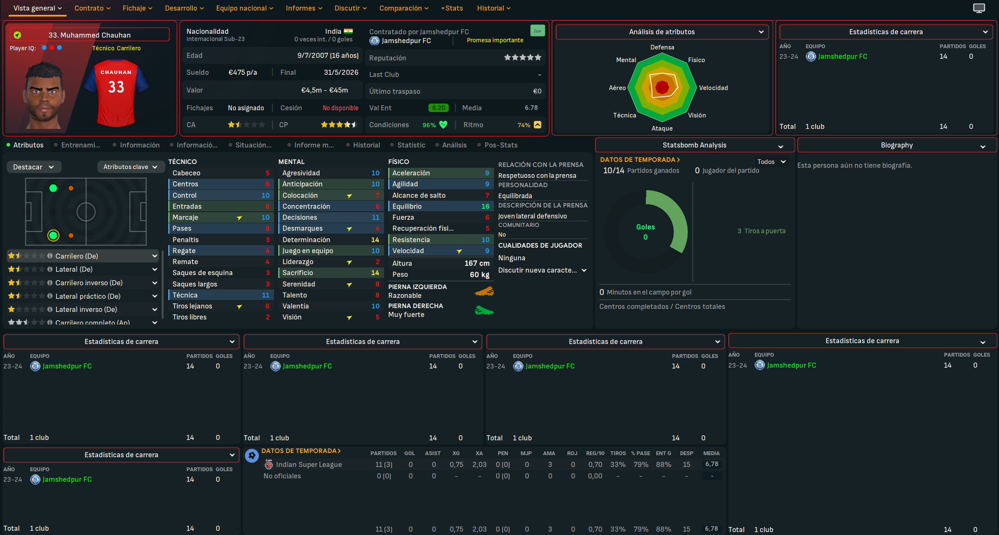This screenshot has width=999, height=535.
Task: Open the Análisis de atributos panel dropdown
Action: point(662,32)
